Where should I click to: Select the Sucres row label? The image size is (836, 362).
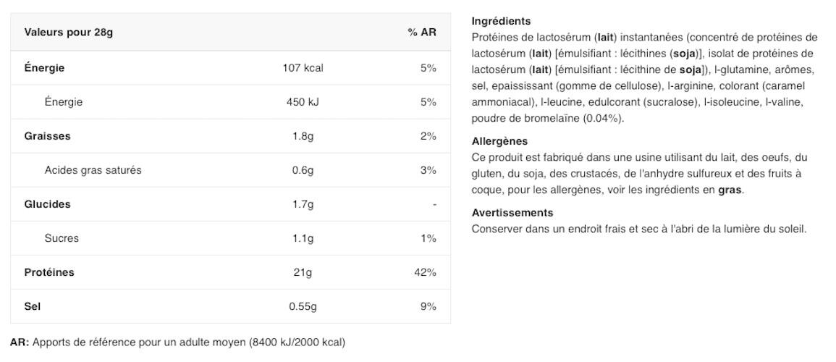pyautogui.click(x=62, y=238)
